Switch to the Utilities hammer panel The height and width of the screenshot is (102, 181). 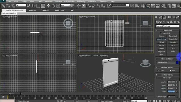click(x=178, y=17)
